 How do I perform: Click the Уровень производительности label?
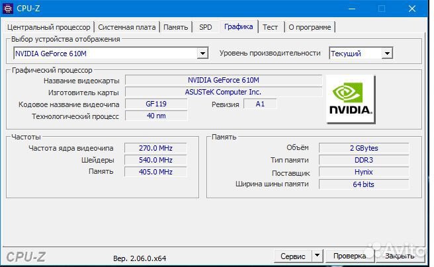[x=270, y=53]
